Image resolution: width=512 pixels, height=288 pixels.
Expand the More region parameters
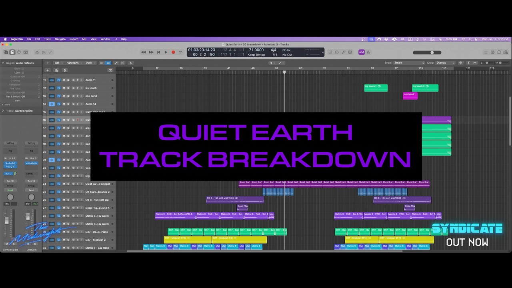(x=3, y=104)
